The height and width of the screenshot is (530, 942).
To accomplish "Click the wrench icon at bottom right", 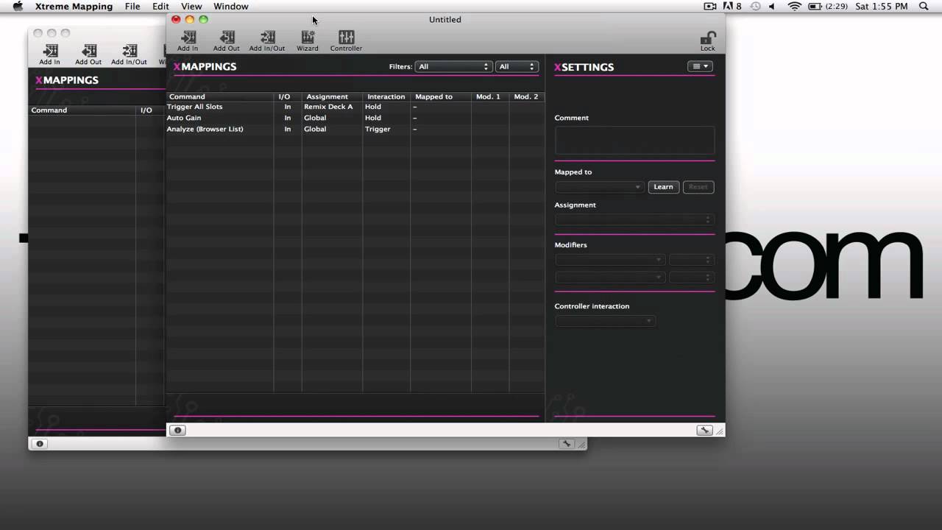I will 704,430.
